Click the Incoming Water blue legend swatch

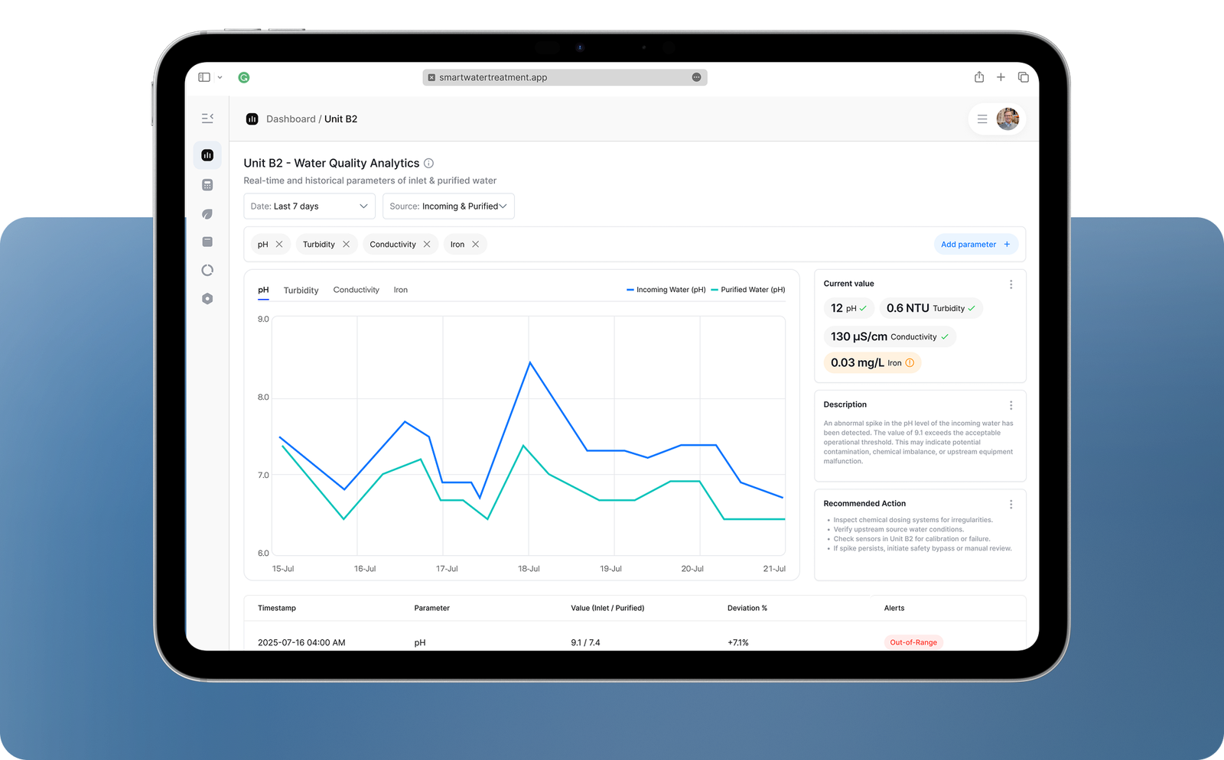(x=630, y=290)
